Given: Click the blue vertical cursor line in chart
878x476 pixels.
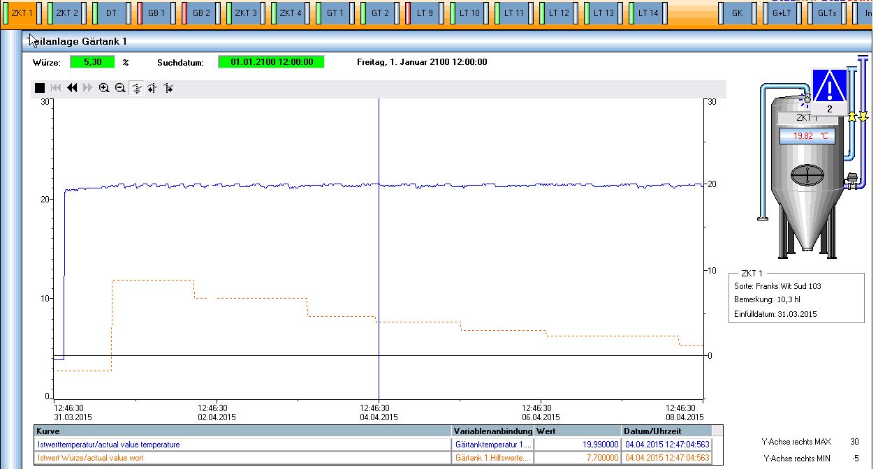Looking at the screenshot, I should pos(379,244).
